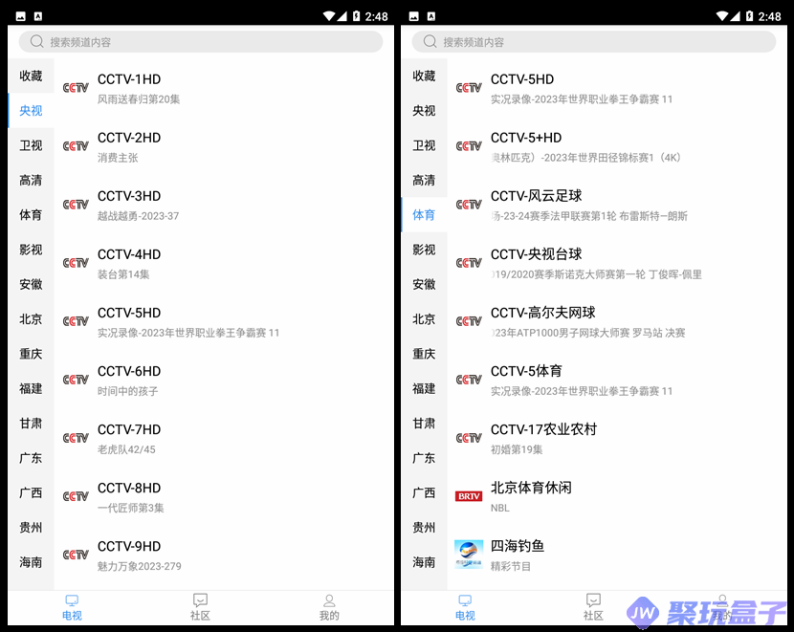
Task: Open 社区 community tab on the left screen
Action: coord(200,607)
